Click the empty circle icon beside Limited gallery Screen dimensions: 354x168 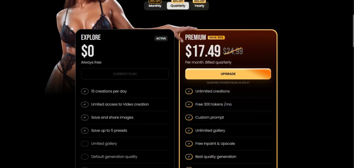coord(85,144)
